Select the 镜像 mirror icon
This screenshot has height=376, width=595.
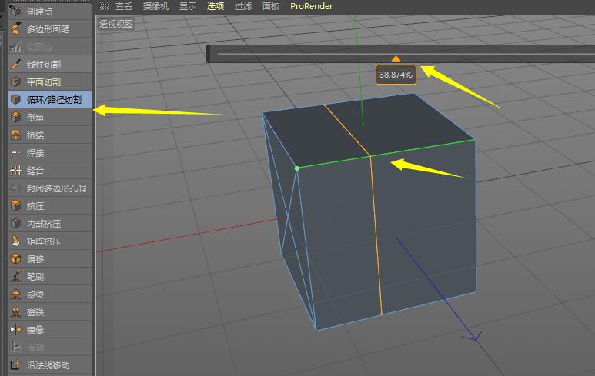(15, 329)
